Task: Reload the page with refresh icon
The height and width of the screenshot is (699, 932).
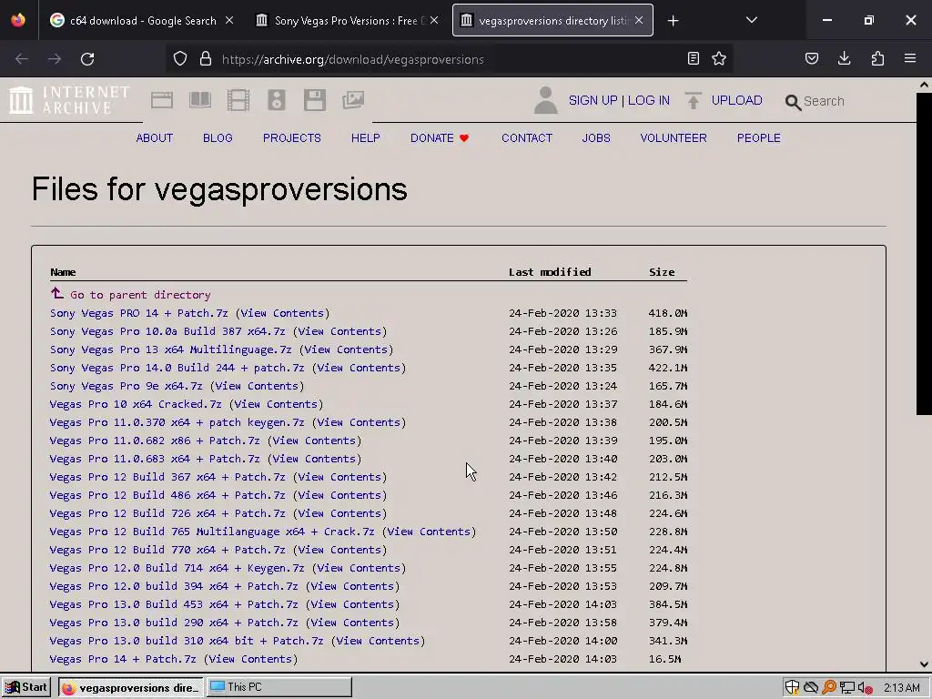Action: [x=87, y=59]
